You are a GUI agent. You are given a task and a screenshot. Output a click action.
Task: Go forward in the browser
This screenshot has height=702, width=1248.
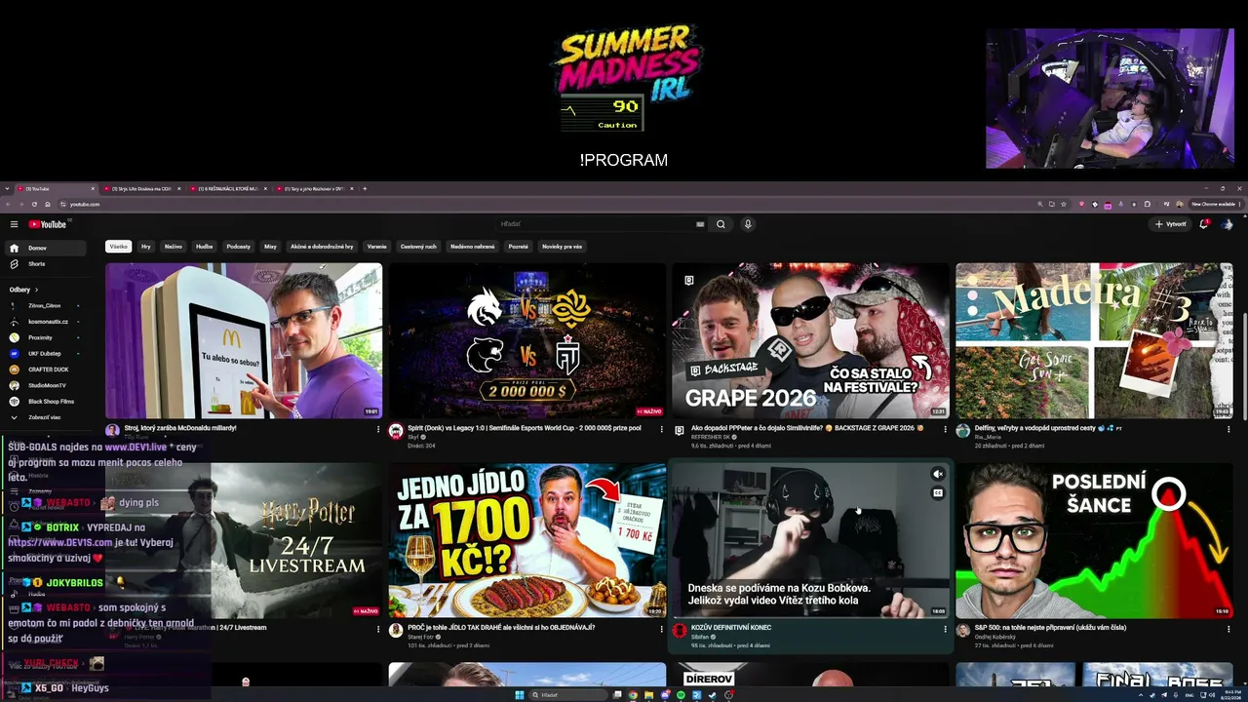[21, 204]
